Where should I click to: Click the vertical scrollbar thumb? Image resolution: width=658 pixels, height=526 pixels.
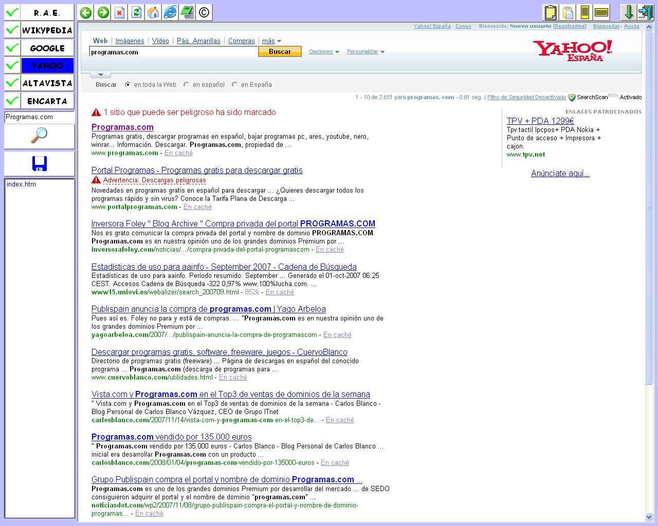(649, 208)
